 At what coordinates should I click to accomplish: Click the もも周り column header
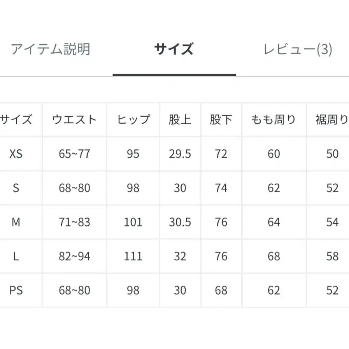point(274,119)
